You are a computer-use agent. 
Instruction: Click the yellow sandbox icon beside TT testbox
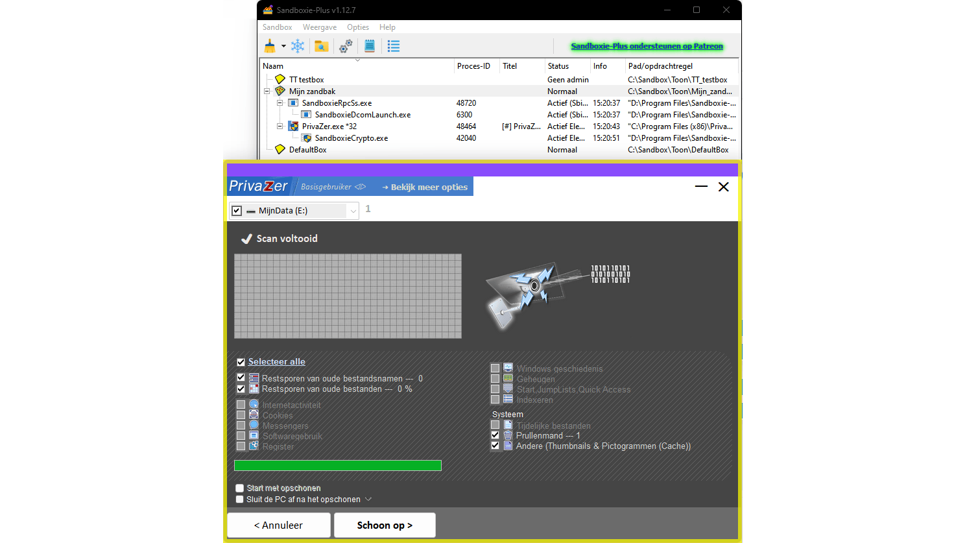point(280,79)
